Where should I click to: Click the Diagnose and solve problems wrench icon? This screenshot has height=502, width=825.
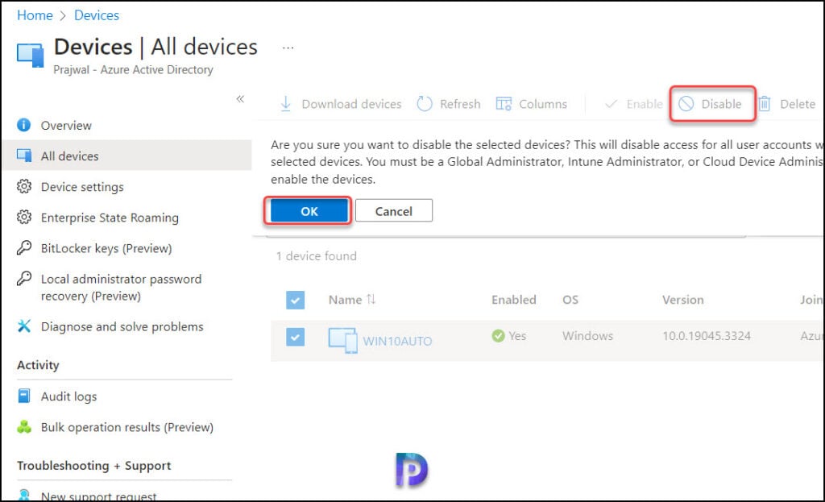click(x=24, y=326)
